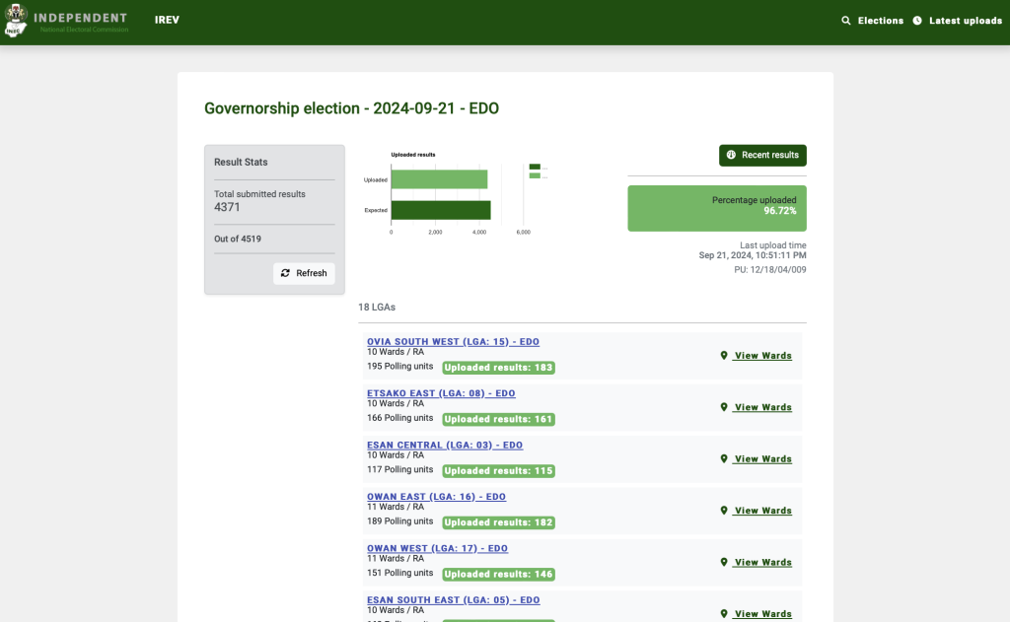
Task: Open the IREV menu item
Action: pyautogui.click(x=167, y=20)
